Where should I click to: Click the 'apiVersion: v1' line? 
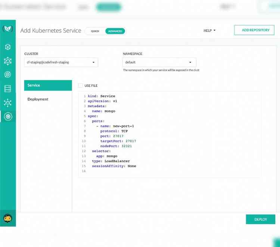pyautogui.click(x=102, y=101)
